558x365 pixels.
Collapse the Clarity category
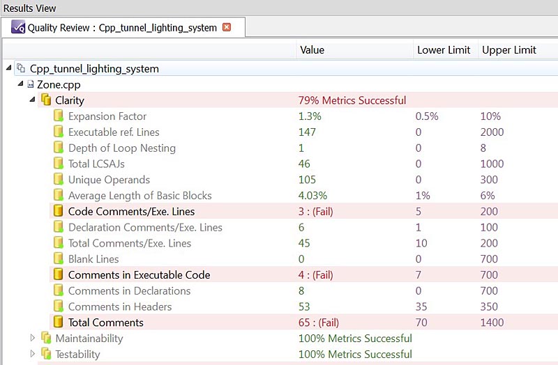pos(32,100)
